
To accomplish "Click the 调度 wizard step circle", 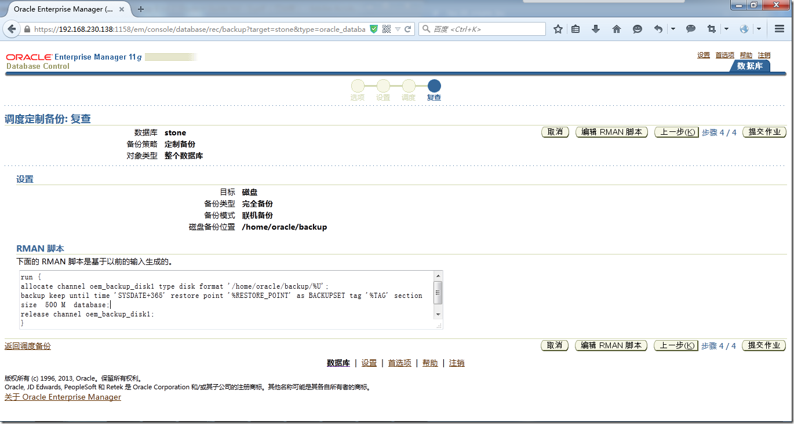I will 409,86.
